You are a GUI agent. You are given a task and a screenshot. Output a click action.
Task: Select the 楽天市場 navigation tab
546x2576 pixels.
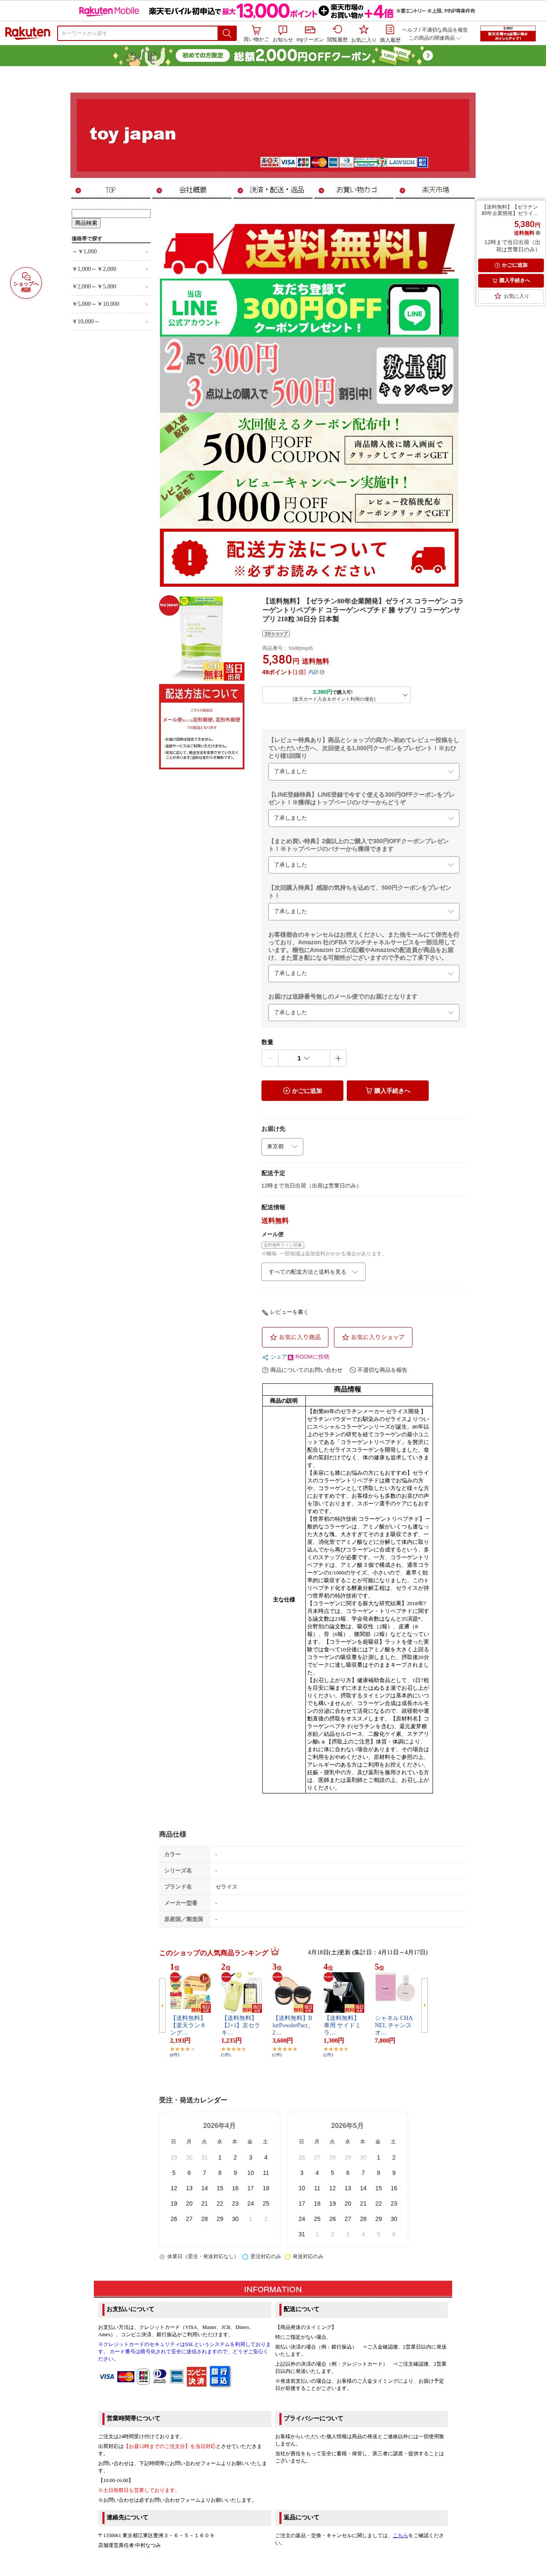[x=435, y=190]
